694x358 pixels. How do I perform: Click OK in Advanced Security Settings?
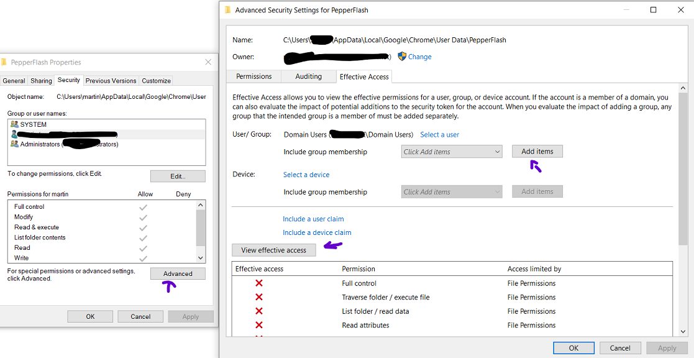coord(573,348)
